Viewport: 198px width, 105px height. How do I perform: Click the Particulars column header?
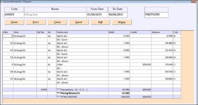(82, 32)
